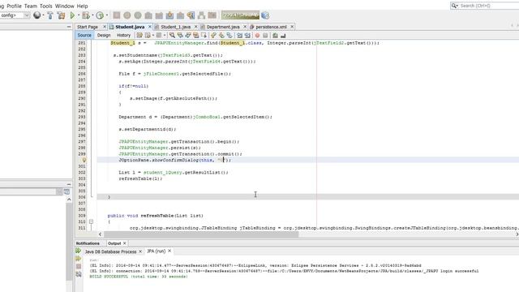The image size is (519, 292).
Task: Click the shift line right icon
Action: [247, 35]
